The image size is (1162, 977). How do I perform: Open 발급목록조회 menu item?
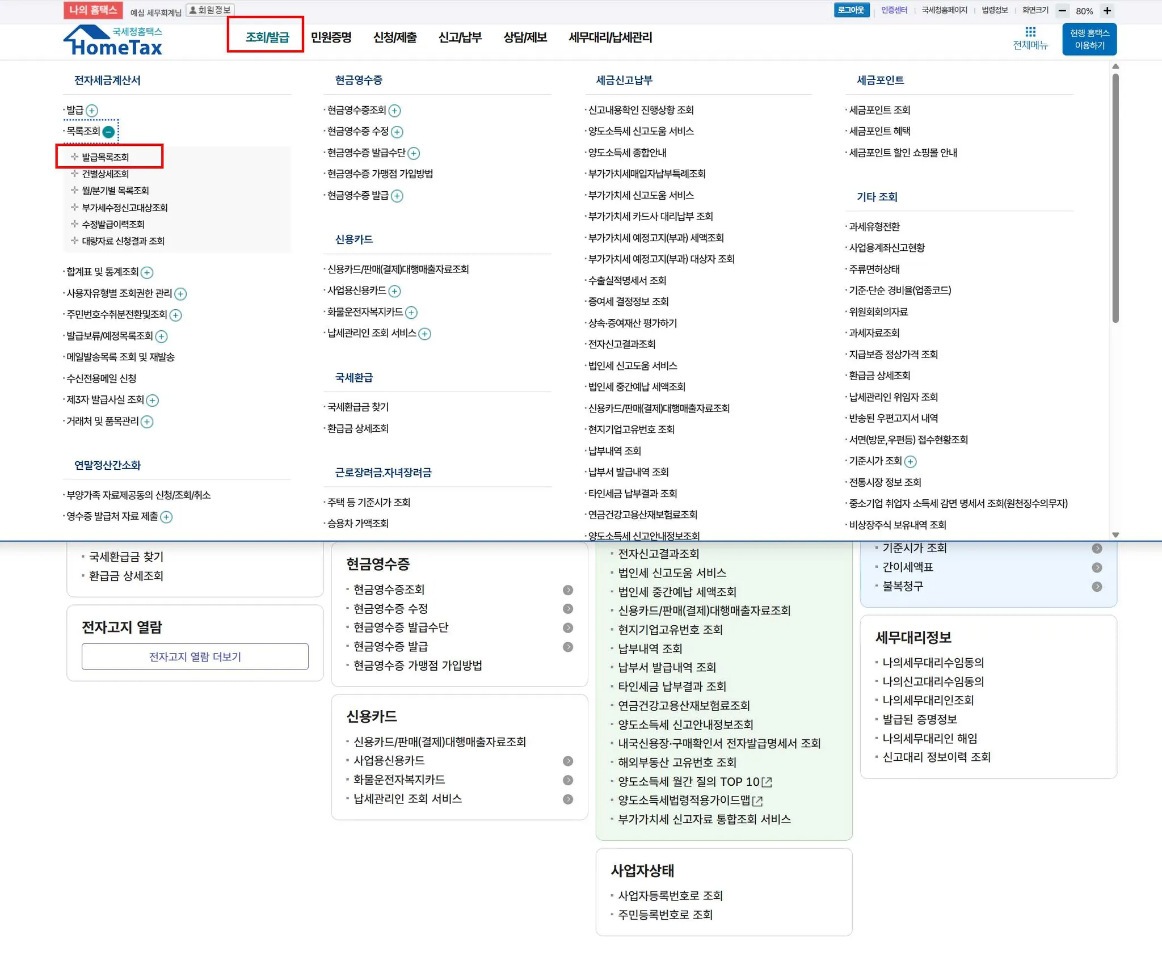point(105,157)
